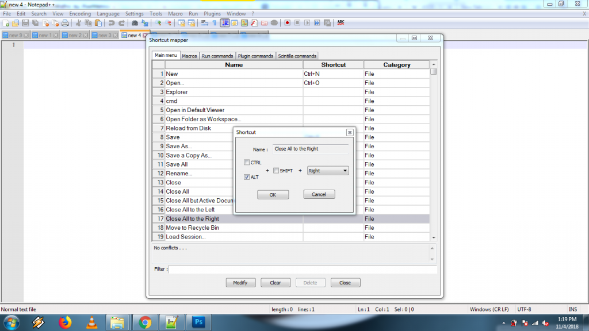Image resolution: width=589 pixels, height=331 pixels.
Task: Open Chrome from the taskbar
Action: click(x=145, y=322)
